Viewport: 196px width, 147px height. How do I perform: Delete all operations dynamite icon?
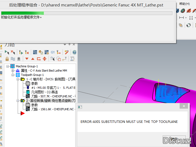click(67, 52)
